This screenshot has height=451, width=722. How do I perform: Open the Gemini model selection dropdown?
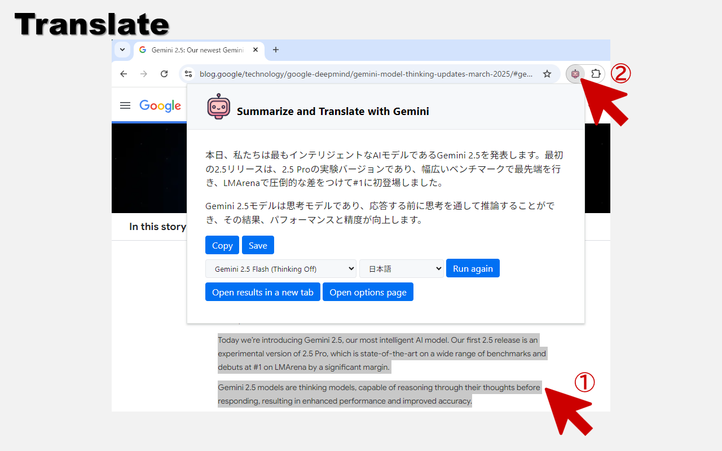[x=280, y=268]
